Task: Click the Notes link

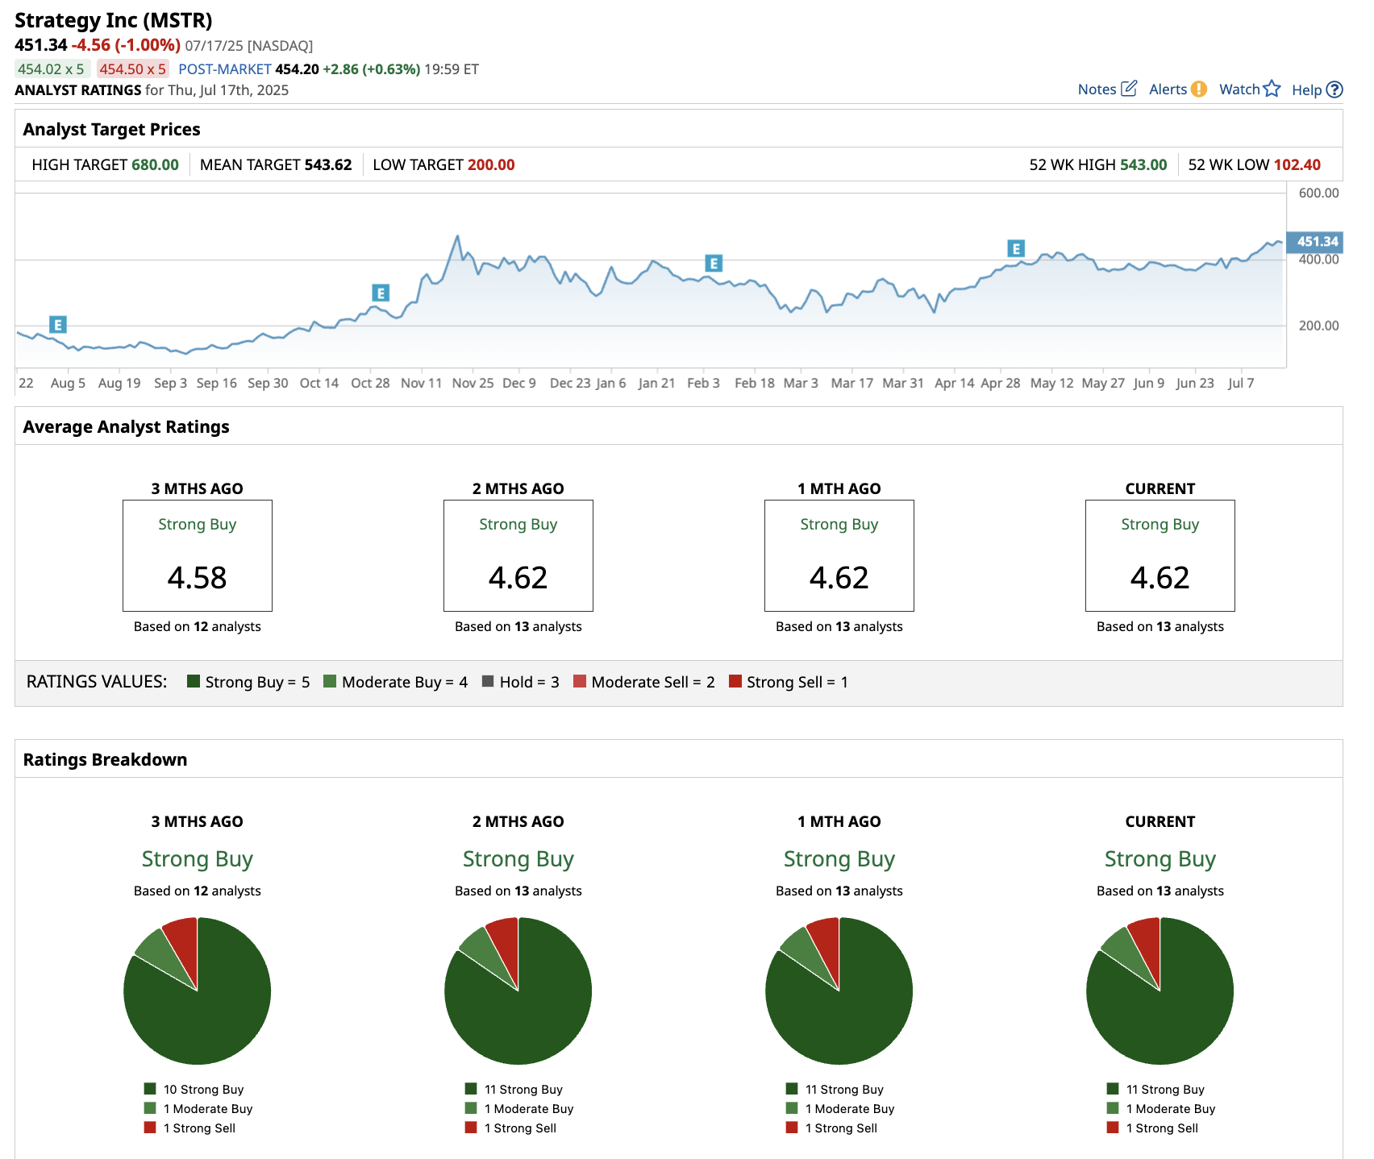Action: [1097, 89]
